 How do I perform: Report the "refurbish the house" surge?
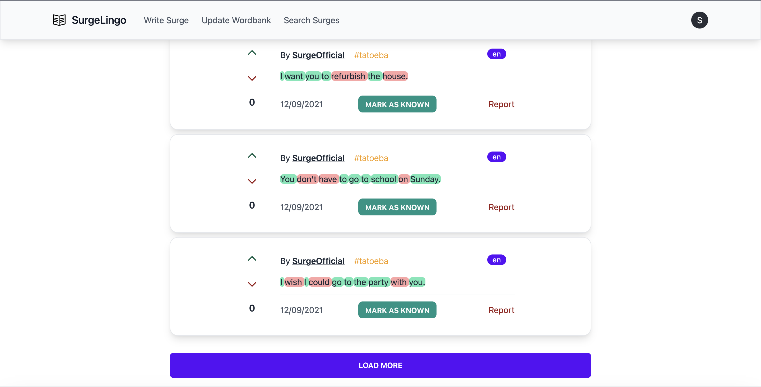click(x=501, y=104)
